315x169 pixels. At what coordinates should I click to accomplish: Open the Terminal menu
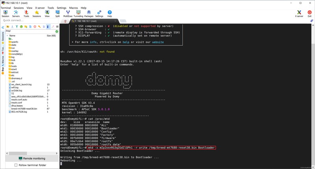pyautogui.click(x=6, y=8)
